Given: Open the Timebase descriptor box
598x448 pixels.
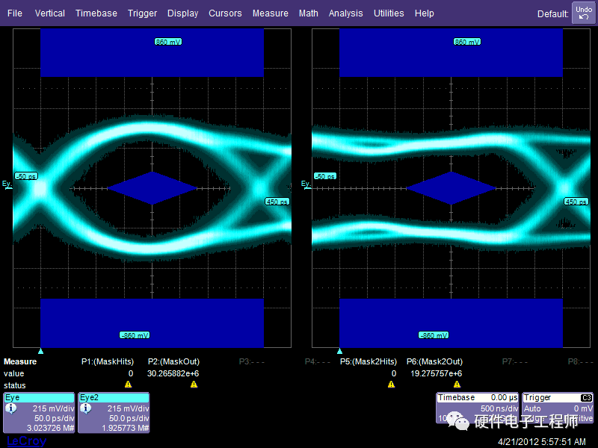Looking at the screenshot, I should coord(478,408).
